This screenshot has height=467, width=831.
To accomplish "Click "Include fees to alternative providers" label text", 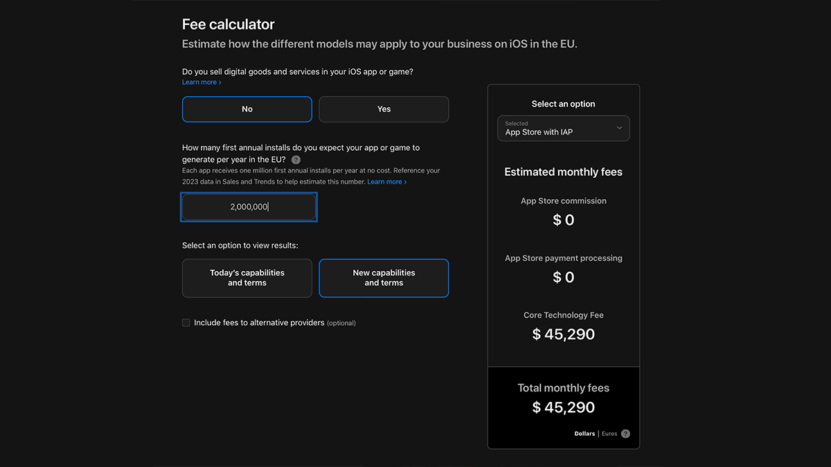I will click(259, 323).
